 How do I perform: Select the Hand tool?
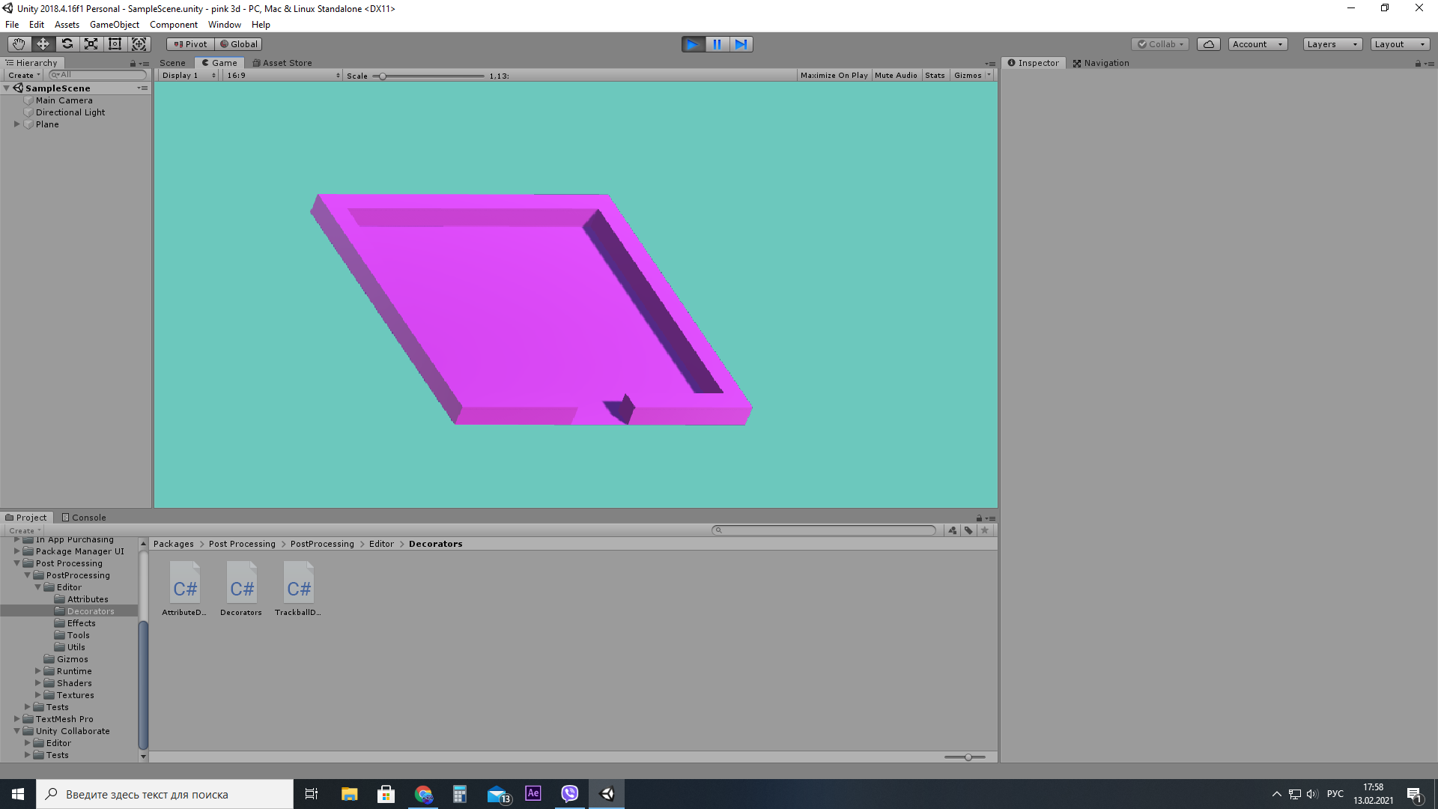pos(19,44)
